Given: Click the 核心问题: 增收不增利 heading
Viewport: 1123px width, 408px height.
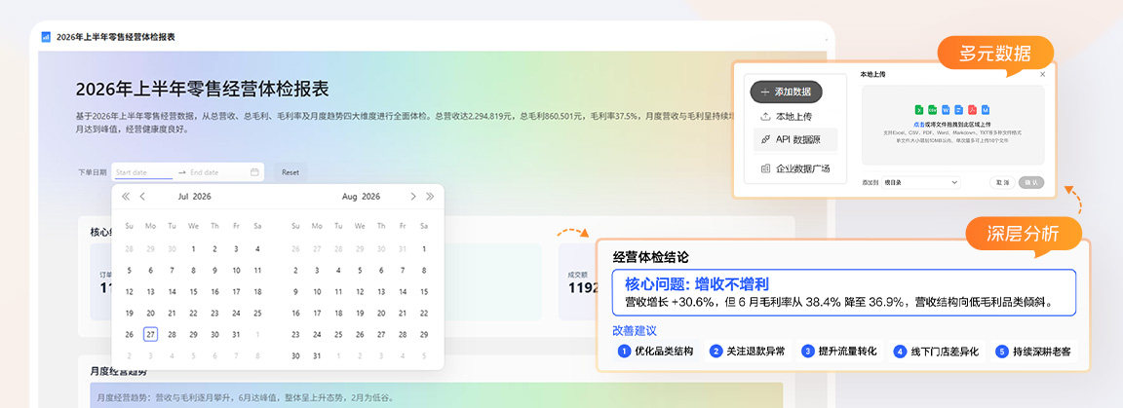Looking at the screenshot, I should (697, 283).
